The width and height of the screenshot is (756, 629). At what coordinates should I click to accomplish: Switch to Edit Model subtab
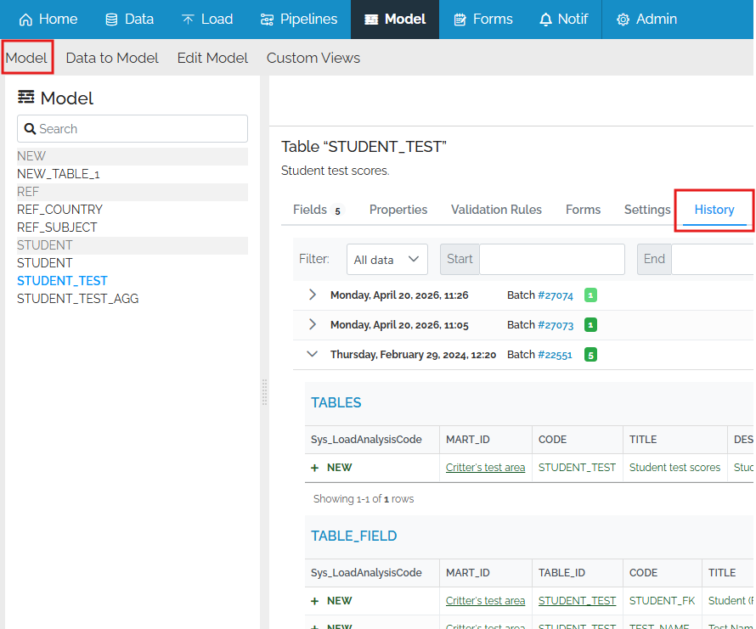point(212,58)
